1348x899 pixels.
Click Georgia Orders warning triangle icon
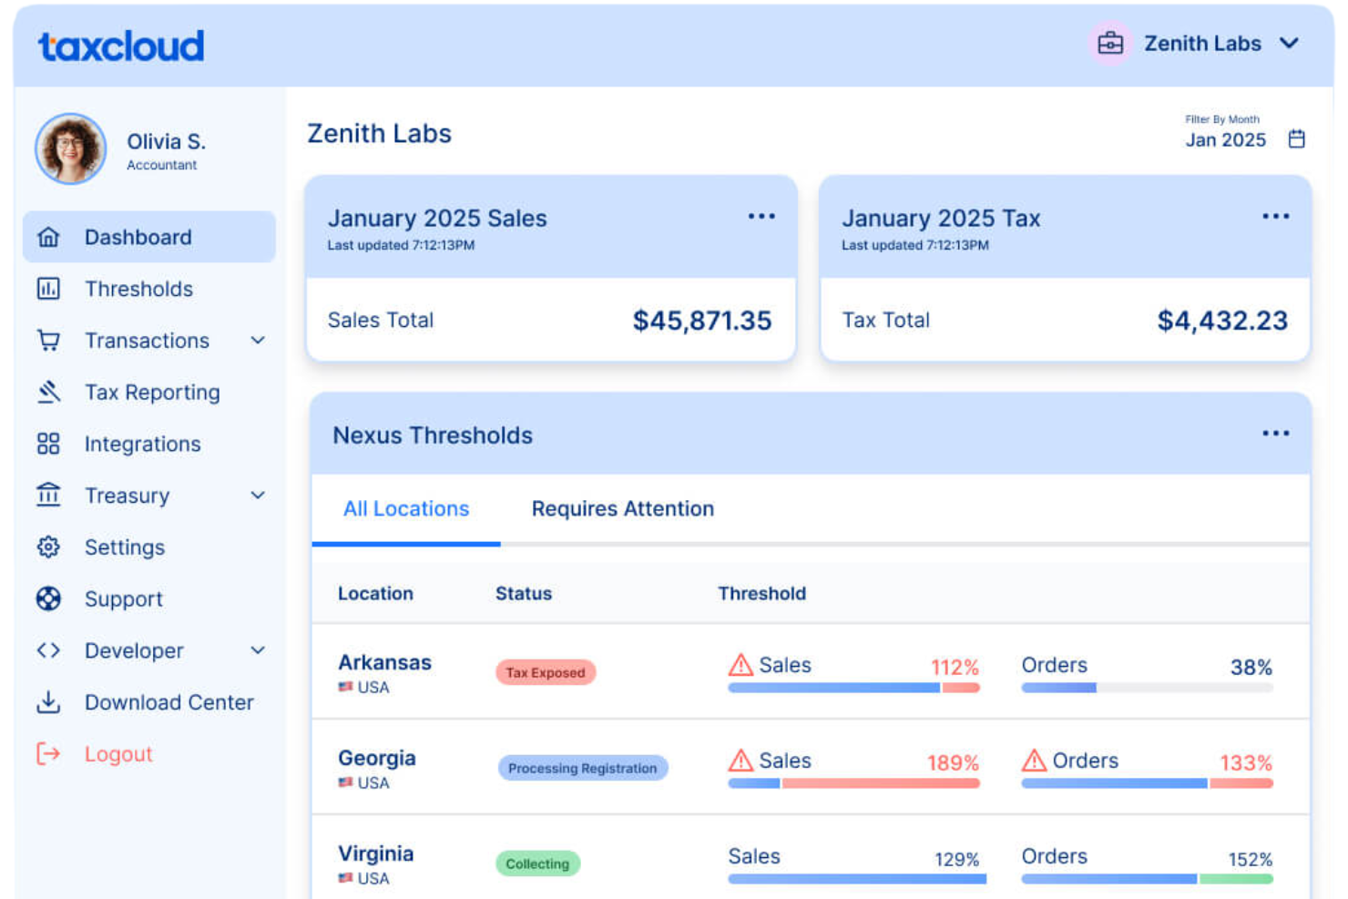(1034, 761)
